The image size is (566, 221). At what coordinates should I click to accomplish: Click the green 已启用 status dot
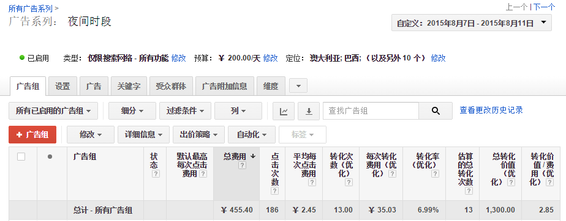coord(22,57)
